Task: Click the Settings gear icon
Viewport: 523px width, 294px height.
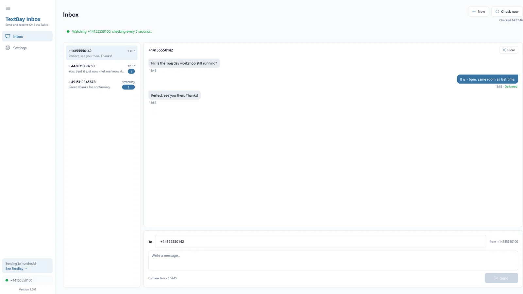Action: [8, 48]
